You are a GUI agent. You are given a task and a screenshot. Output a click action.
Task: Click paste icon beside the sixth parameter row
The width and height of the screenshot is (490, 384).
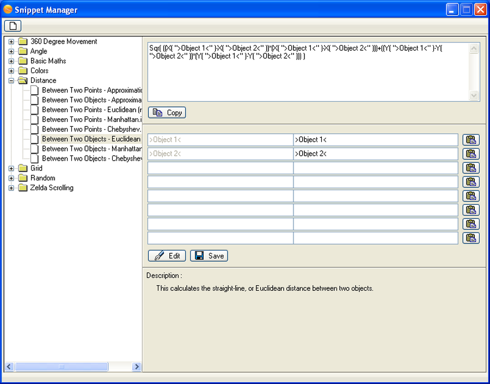[471, 210]
